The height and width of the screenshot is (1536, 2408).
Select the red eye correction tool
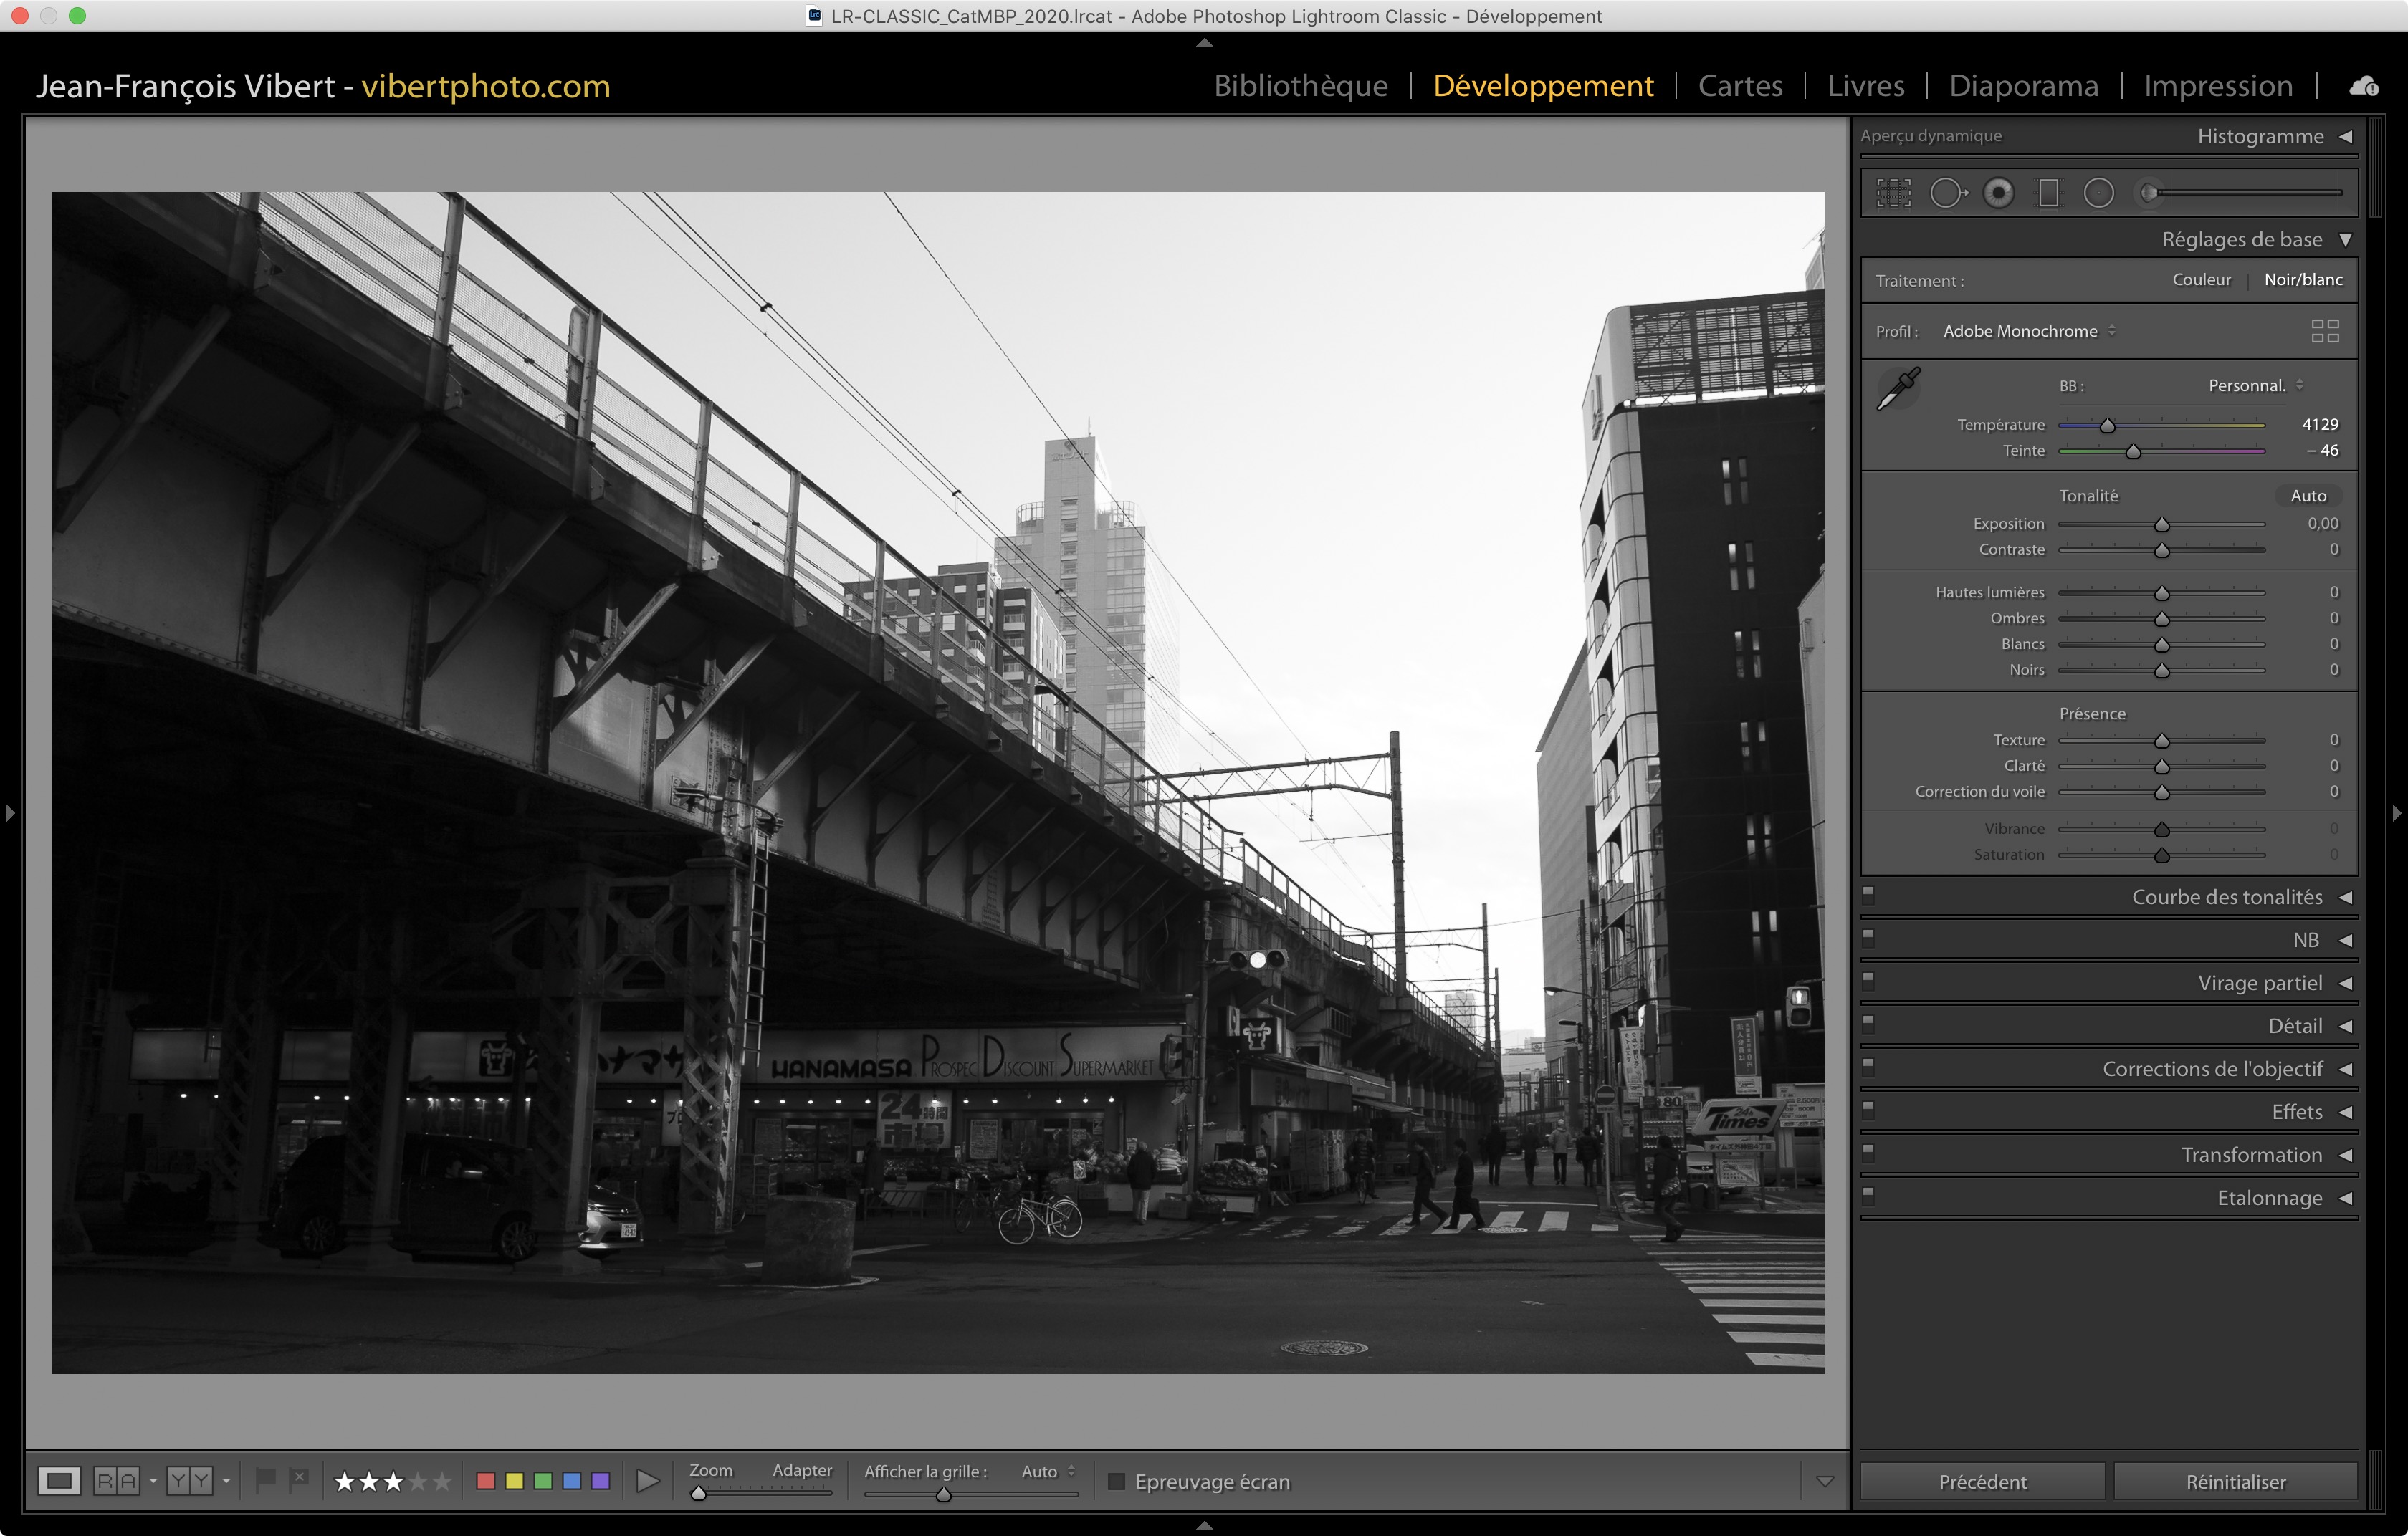[x=1998, y=193]
